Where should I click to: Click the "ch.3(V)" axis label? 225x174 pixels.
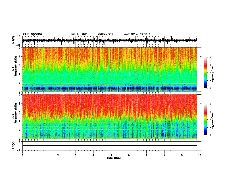tap(14, 146)
